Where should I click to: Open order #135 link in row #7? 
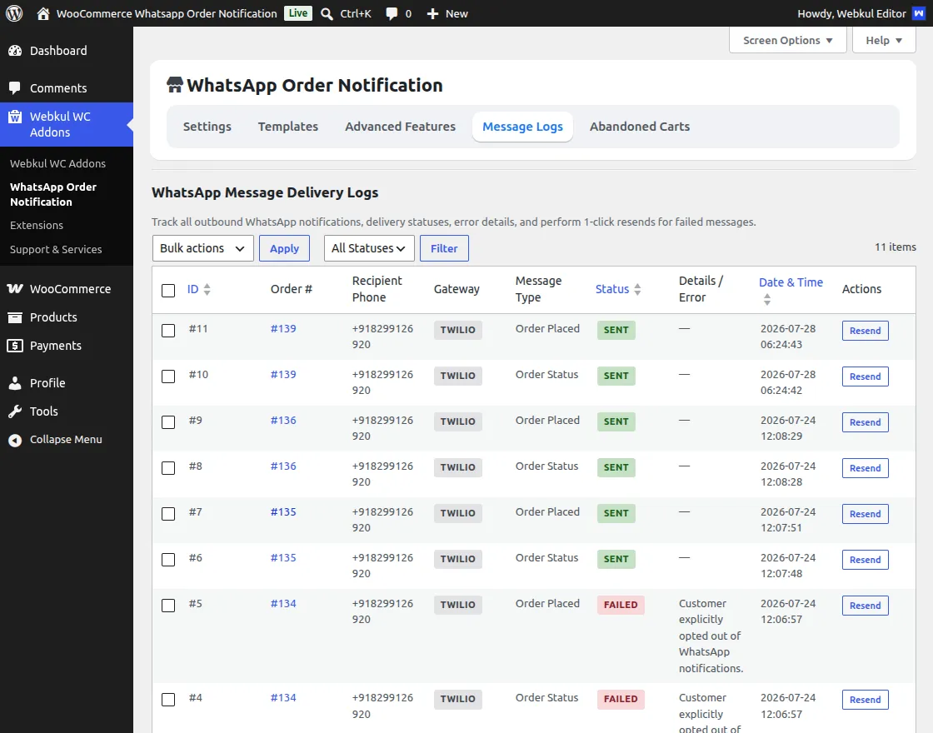[283, 511]
